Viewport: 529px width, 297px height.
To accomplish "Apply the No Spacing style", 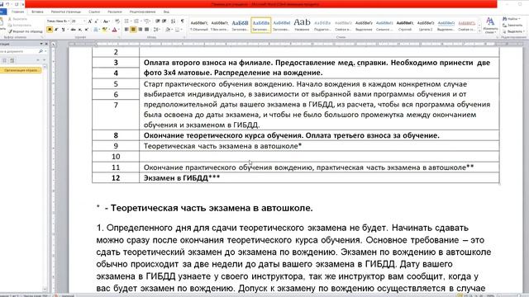I will coord(220,25).
